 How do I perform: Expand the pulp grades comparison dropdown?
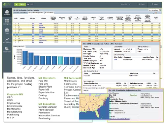pos(36,13)
